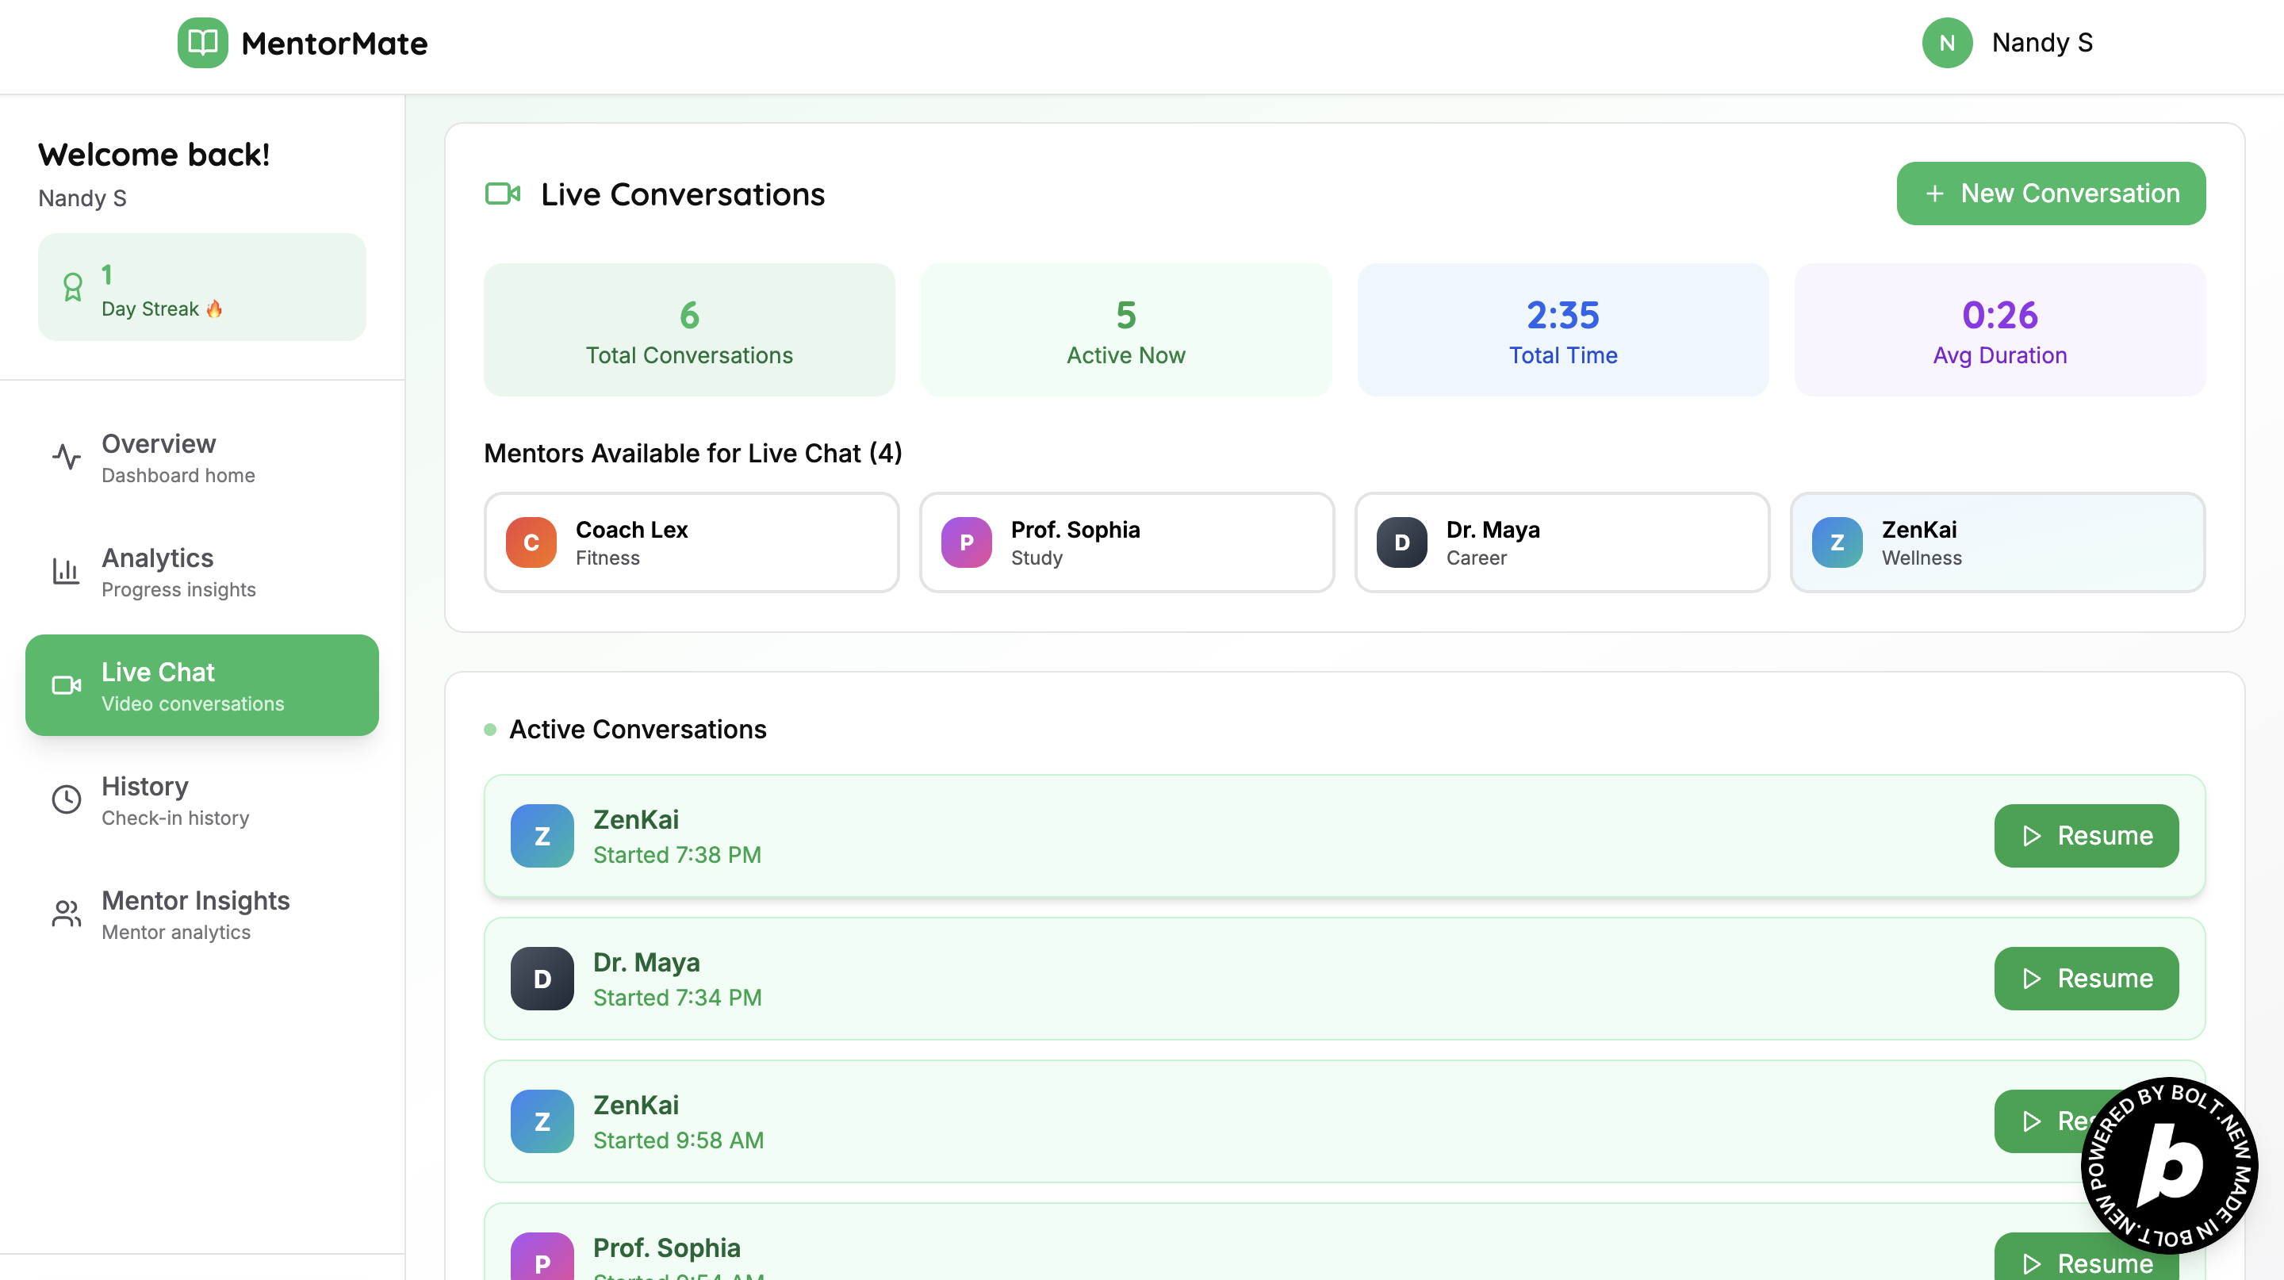
Task: Select ZenKai Wellness mentor card
Action: click(1997, 542)
